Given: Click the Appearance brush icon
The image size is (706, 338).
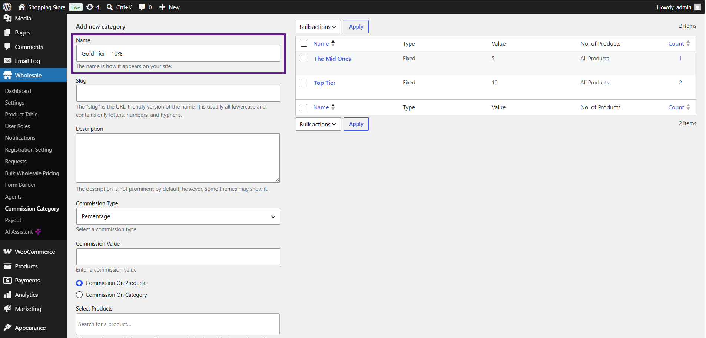Looking at the screenshot, I should click(7, 328).
